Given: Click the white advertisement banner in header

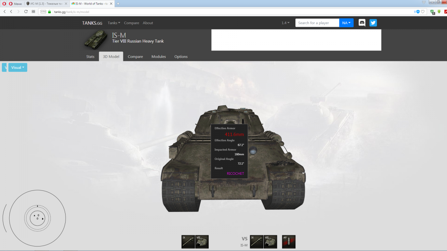Looking at the screenshot, I should tap(296, 40).
